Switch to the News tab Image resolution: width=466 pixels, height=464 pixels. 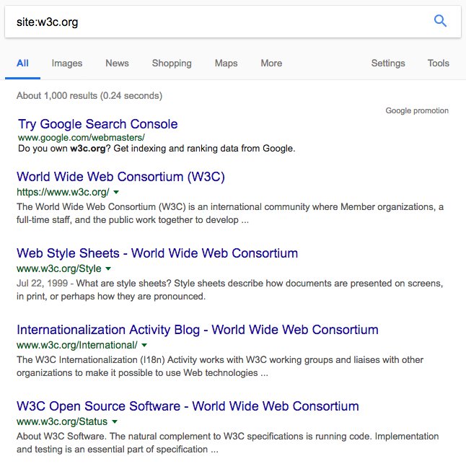[117, 63]
